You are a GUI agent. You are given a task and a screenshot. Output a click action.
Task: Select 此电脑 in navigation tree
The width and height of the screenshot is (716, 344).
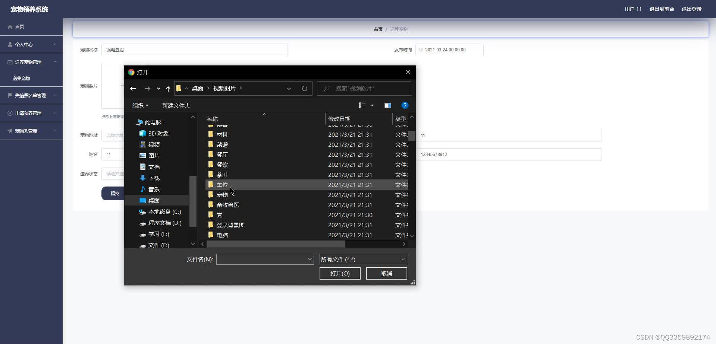click(149, 122)
